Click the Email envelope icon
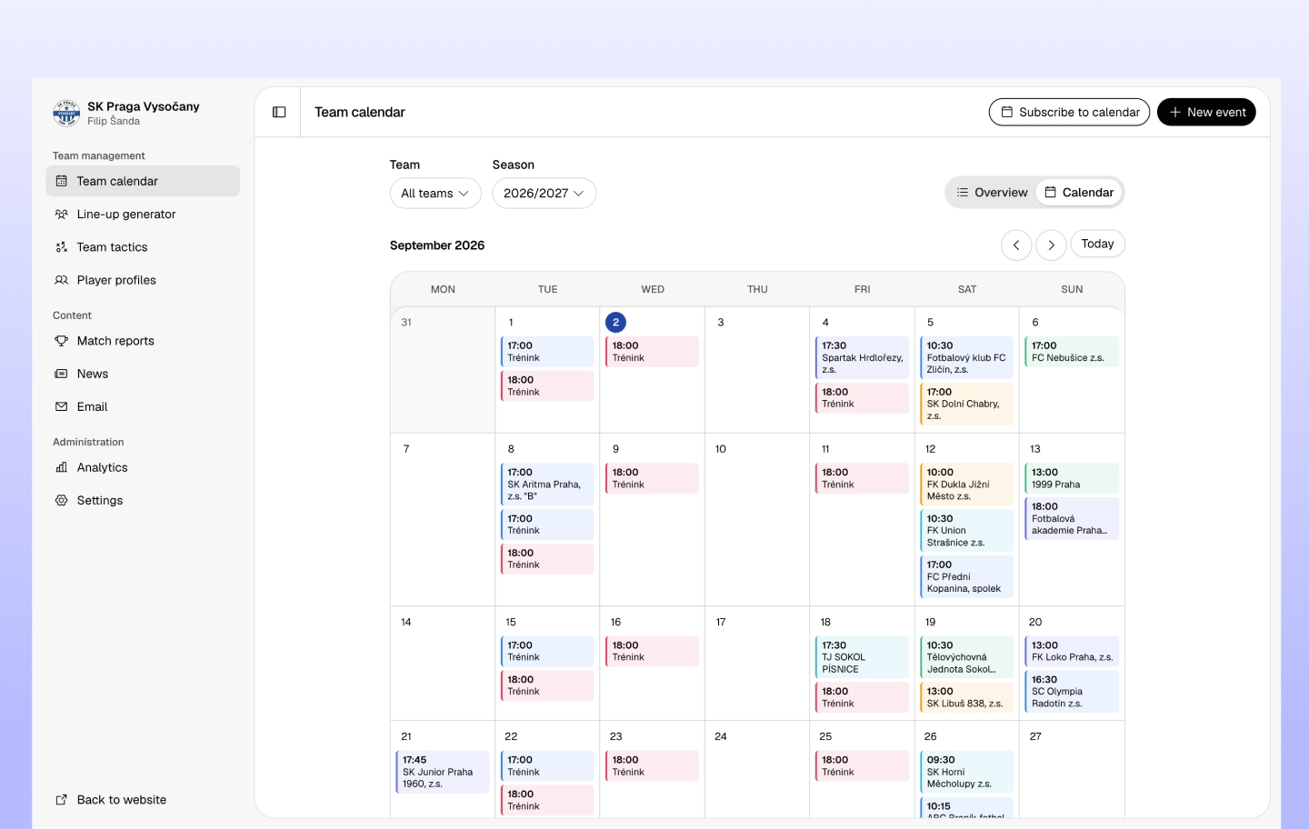This screenshot has height=829, width=1309. [61, 406]
